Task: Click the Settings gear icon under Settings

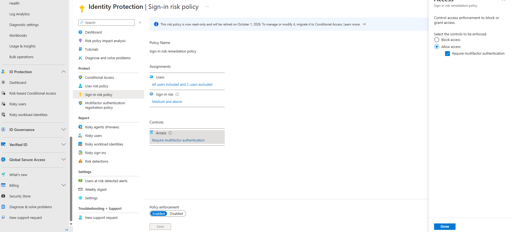Action: click(80, 198)
